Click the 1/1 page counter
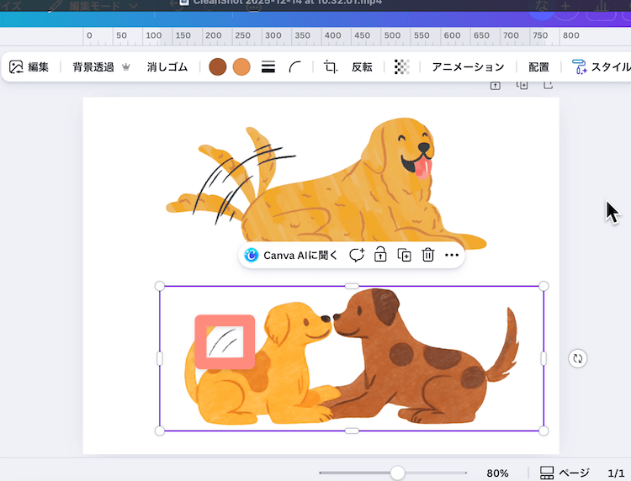Image resolution: width=631 pixels, height=481 pixels. [x=616, y=473]
